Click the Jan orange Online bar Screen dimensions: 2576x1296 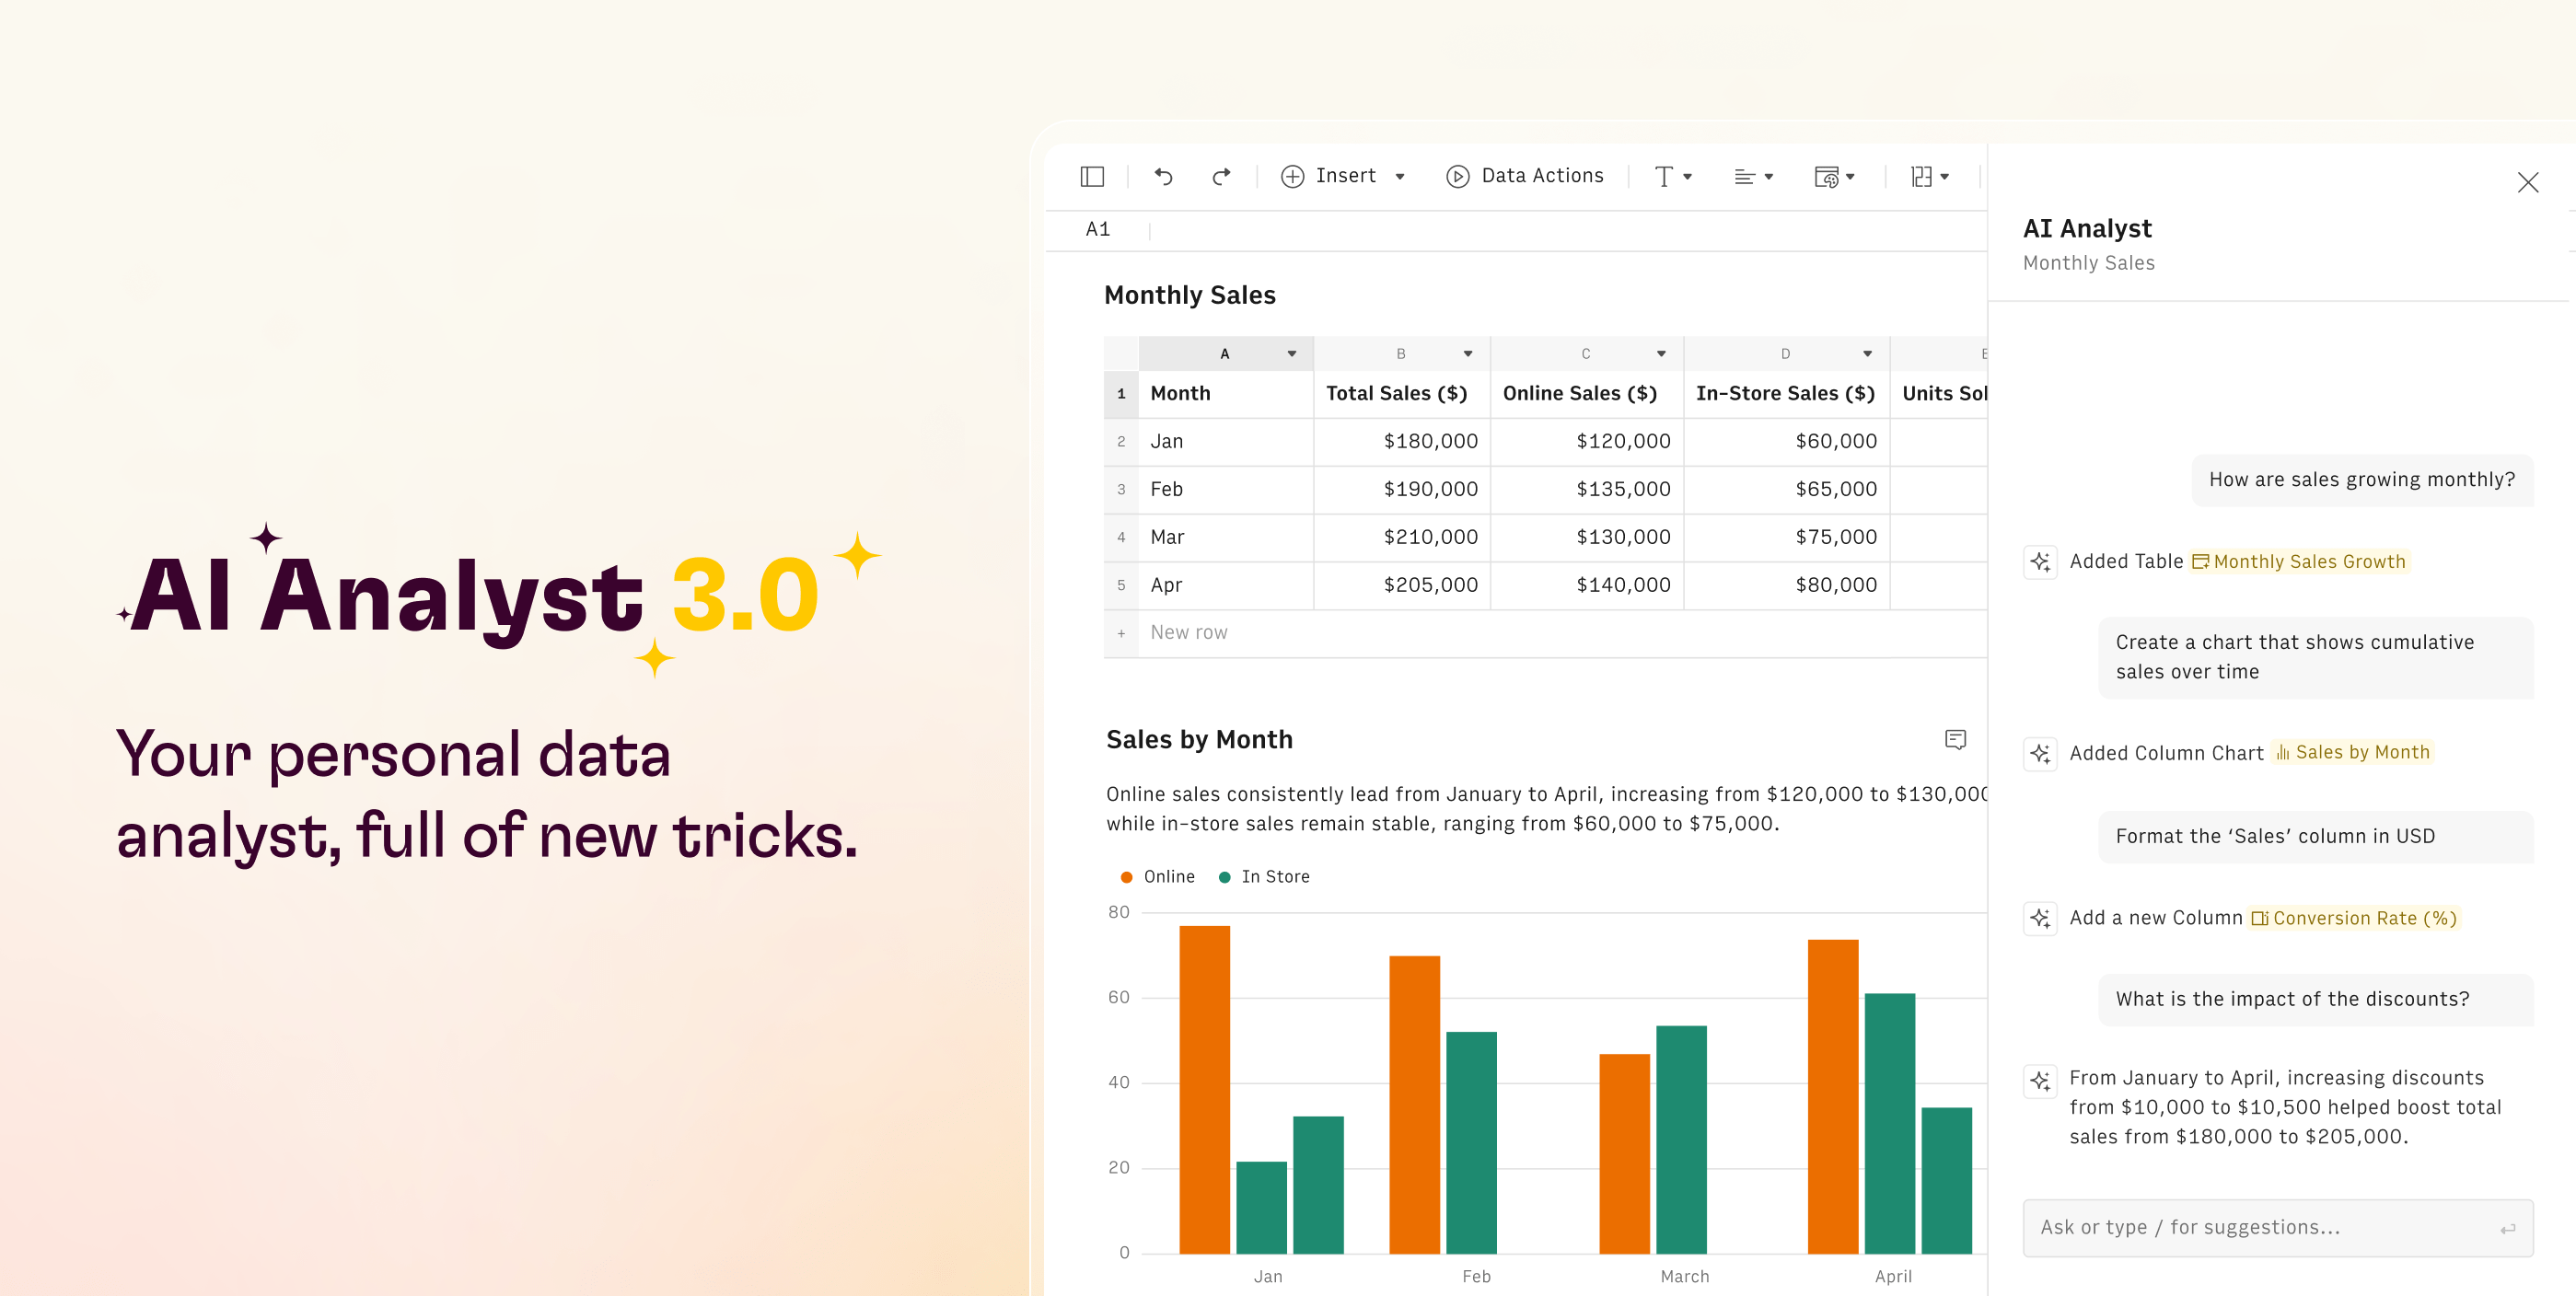click(1204, 1089)
